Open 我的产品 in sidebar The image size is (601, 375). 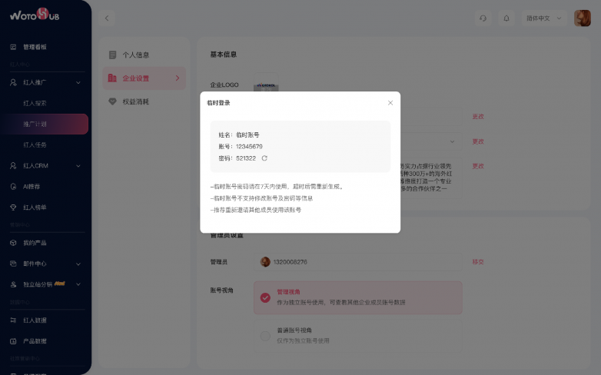pyautogui.click(x=35, y=243)
